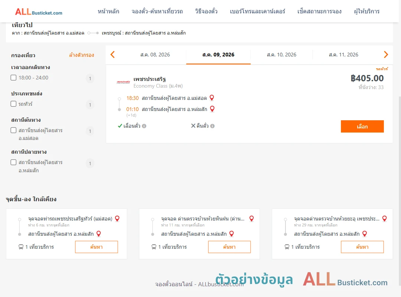
Task: Click the Economy Class (ม.4พ) label
Action: [158, 86]
